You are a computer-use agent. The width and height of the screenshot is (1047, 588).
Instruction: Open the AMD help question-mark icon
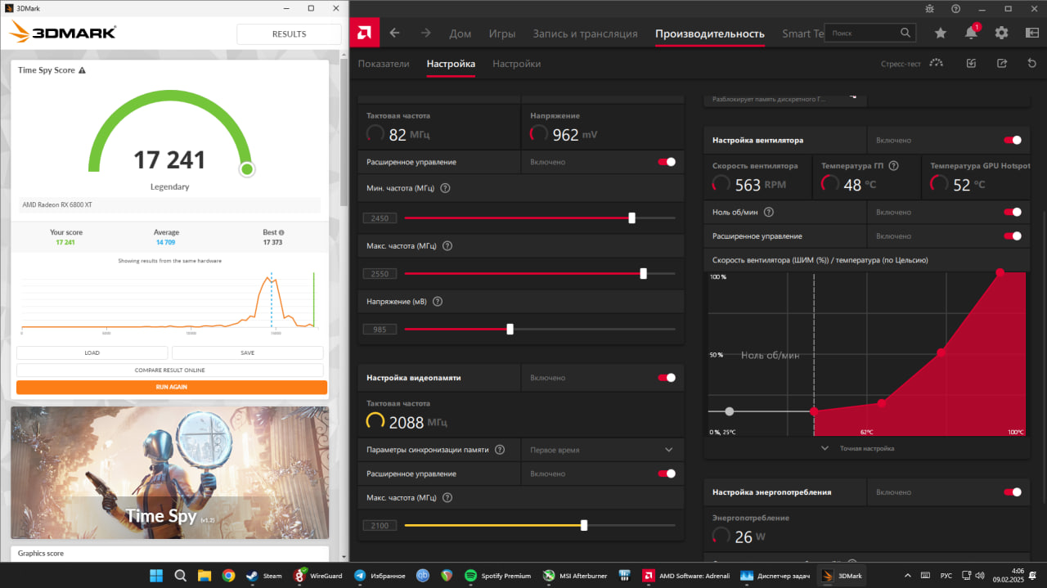(x=955, y=8)
